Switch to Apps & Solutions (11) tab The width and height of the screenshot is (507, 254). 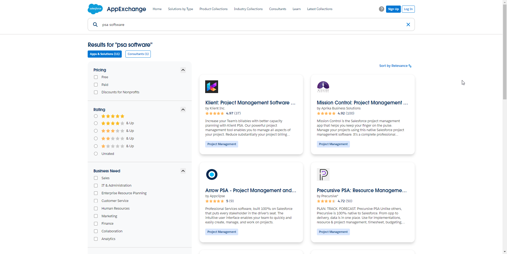pos(105,54)
